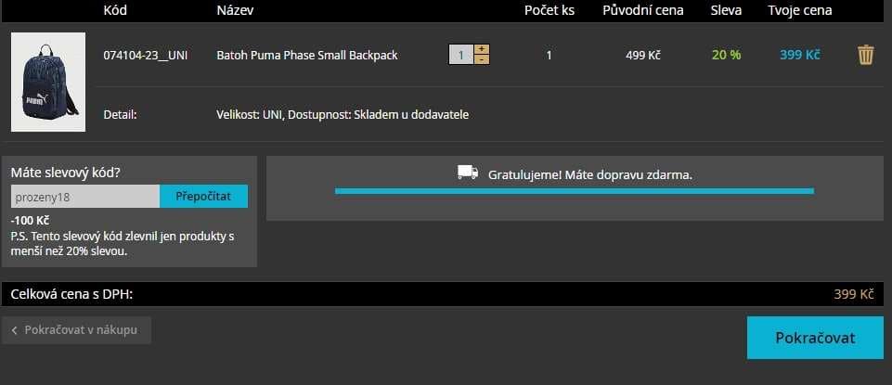Click 'Máte slevový kód?' heading
This screenshot has height=385, width=892.
[65, 173]
